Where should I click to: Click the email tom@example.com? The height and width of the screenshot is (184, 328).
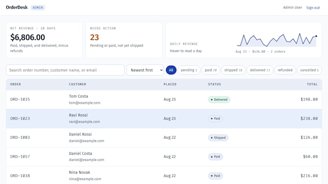click(x=85, y=103)
